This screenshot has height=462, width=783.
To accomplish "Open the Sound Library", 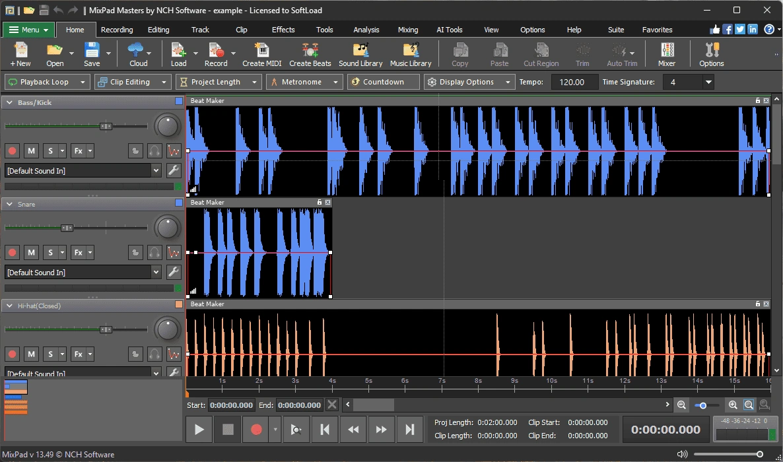I will click(x=360, y=54).
